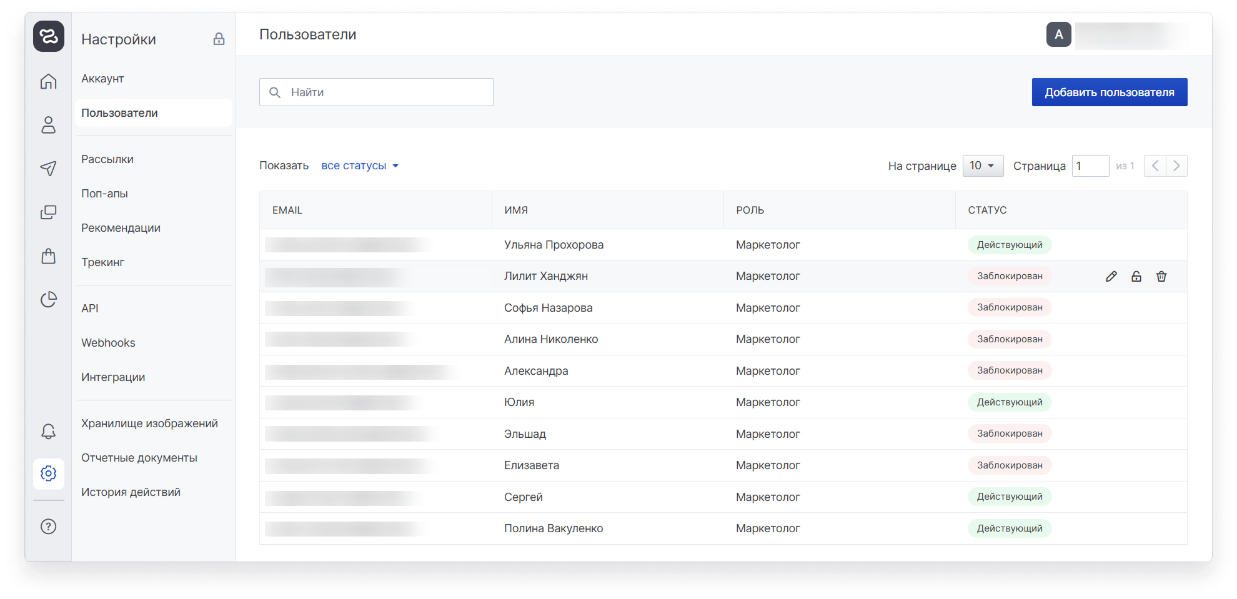This screenshot has width=1237, height=599.
Task: Click the help question mark icon
Action: coord(48,527)
